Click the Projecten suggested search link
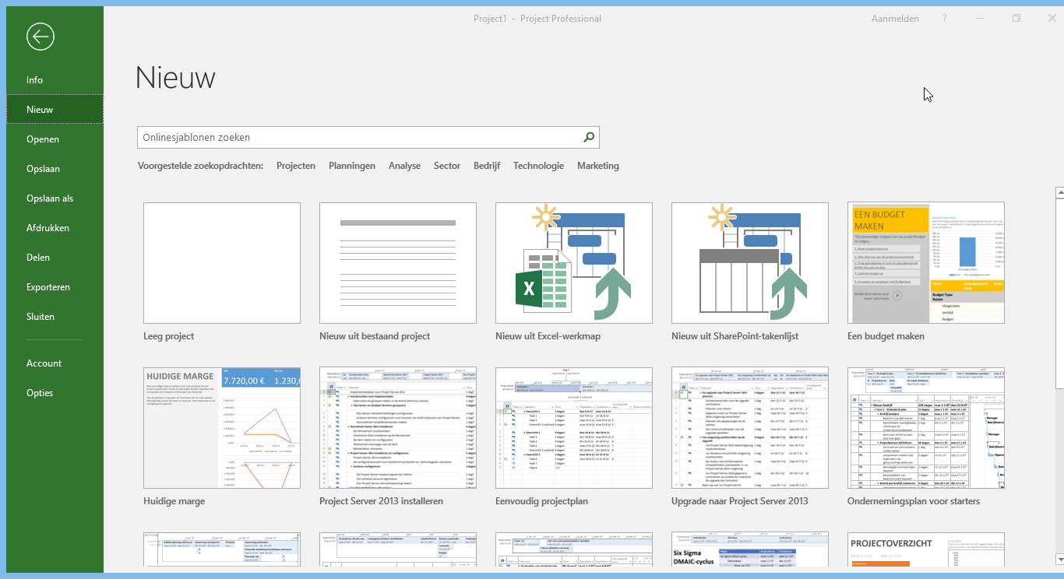 (296, 166)
